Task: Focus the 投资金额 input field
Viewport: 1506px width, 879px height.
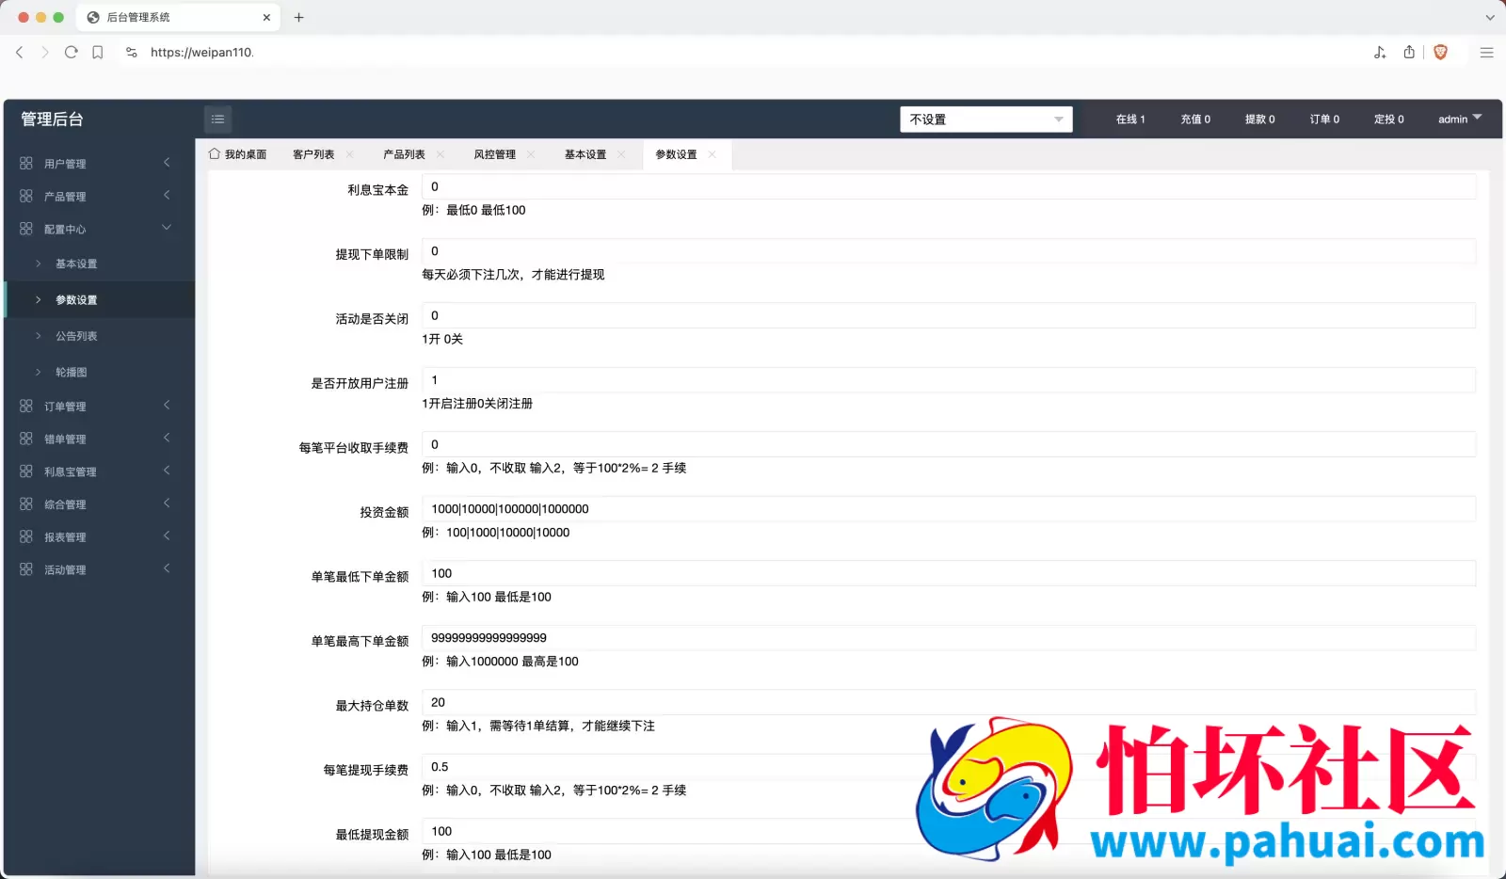Action: (949, 509)
